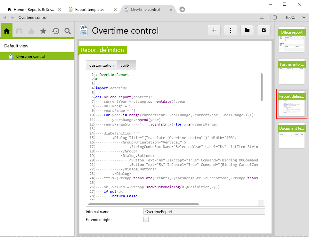Show favorites via the star icon
This screenshot has height=237, width=309.
[x=43, y=31]
